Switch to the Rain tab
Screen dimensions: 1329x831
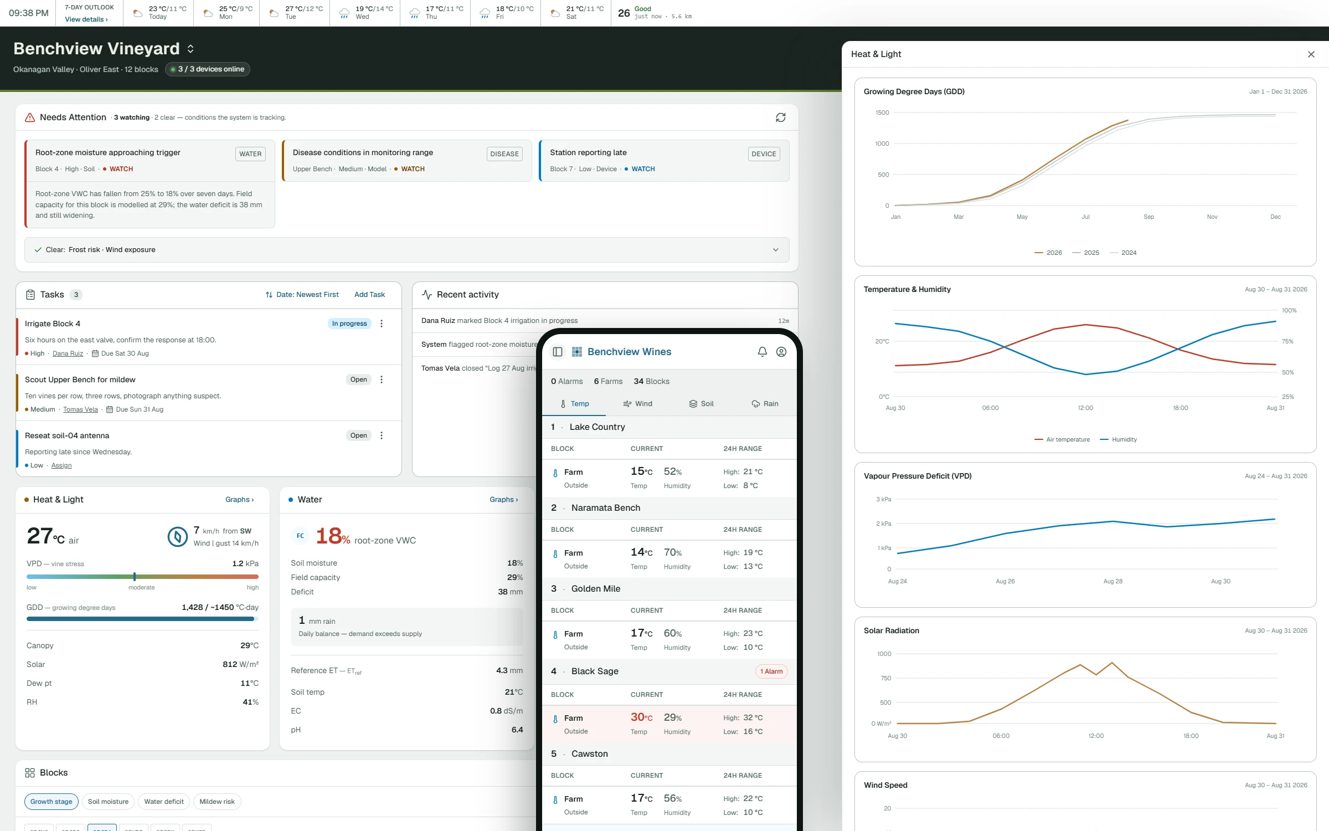click(765, 404)
